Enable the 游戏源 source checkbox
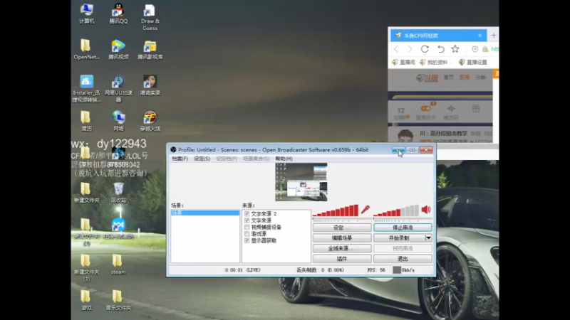Screen dimensions: 570x320 (x=247, y=234)
